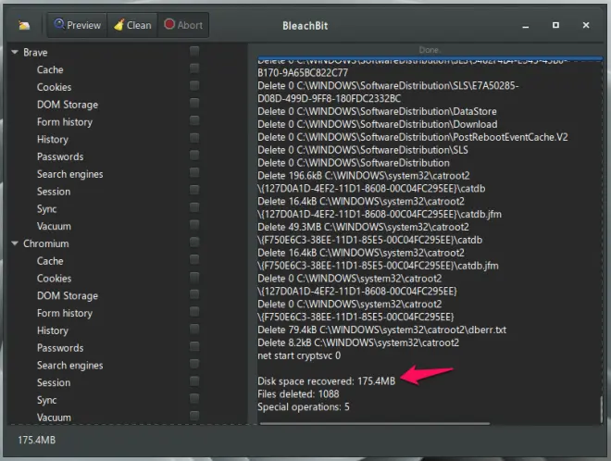
Task: Click the PostRebootEventCache.V2 log line
Action: pyautogui.click(x=413, y=137)
